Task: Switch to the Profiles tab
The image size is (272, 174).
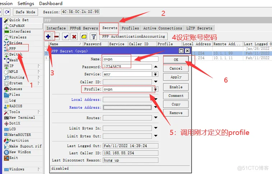Action: coord(130,28)
